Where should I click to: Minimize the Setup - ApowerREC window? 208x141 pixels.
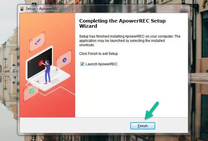pos(163,8)
